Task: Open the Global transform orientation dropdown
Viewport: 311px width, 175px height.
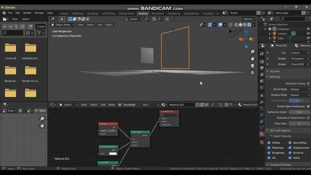Action: coord(133,19)
